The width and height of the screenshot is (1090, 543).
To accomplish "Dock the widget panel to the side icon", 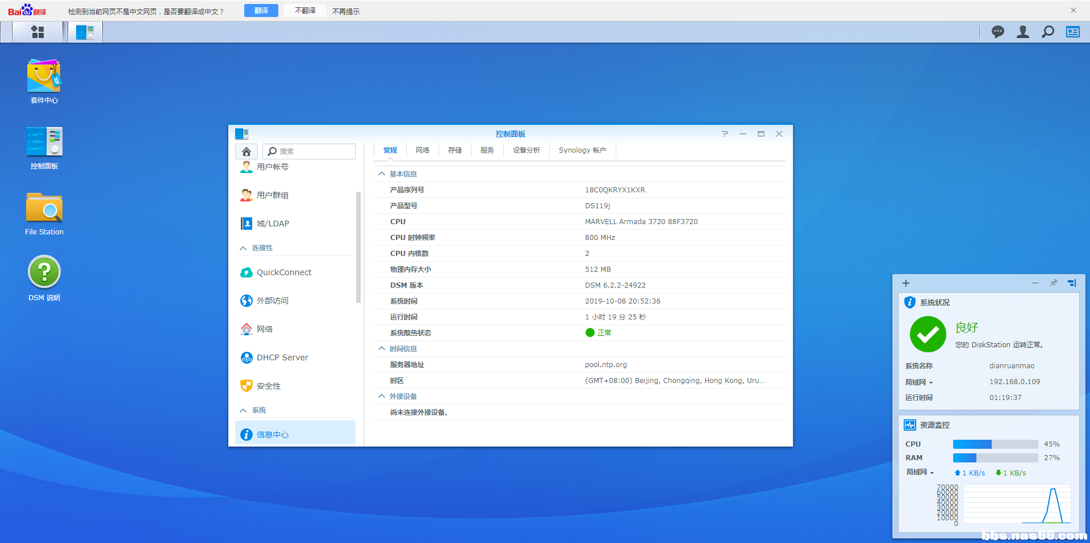I will tap(1072, 283).
